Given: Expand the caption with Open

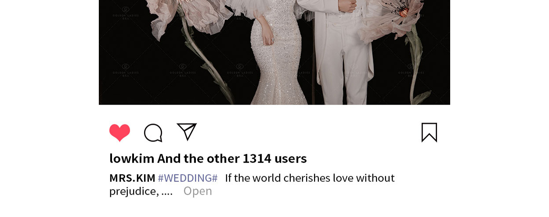Looking at the screenshot, I should point(198,191).
